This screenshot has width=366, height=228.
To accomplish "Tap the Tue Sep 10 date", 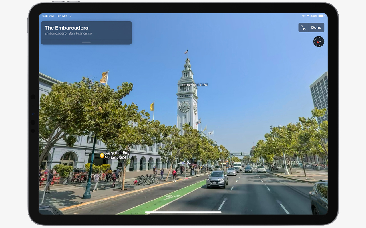I will 64,16.
